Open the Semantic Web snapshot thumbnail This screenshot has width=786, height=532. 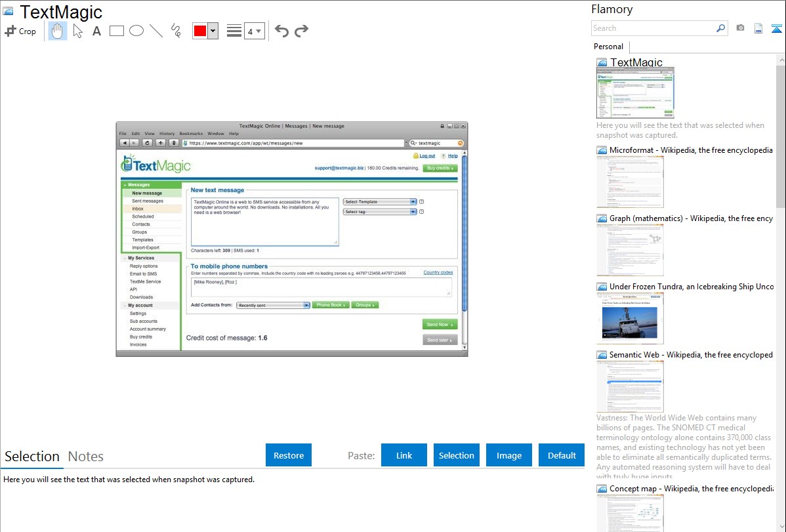coord(630,386)
